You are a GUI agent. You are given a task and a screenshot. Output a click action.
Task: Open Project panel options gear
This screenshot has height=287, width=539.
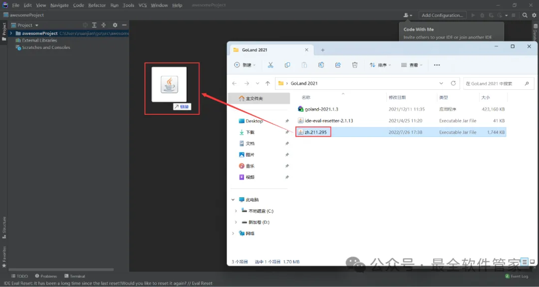pyautogui.click(x=115, y=25)
